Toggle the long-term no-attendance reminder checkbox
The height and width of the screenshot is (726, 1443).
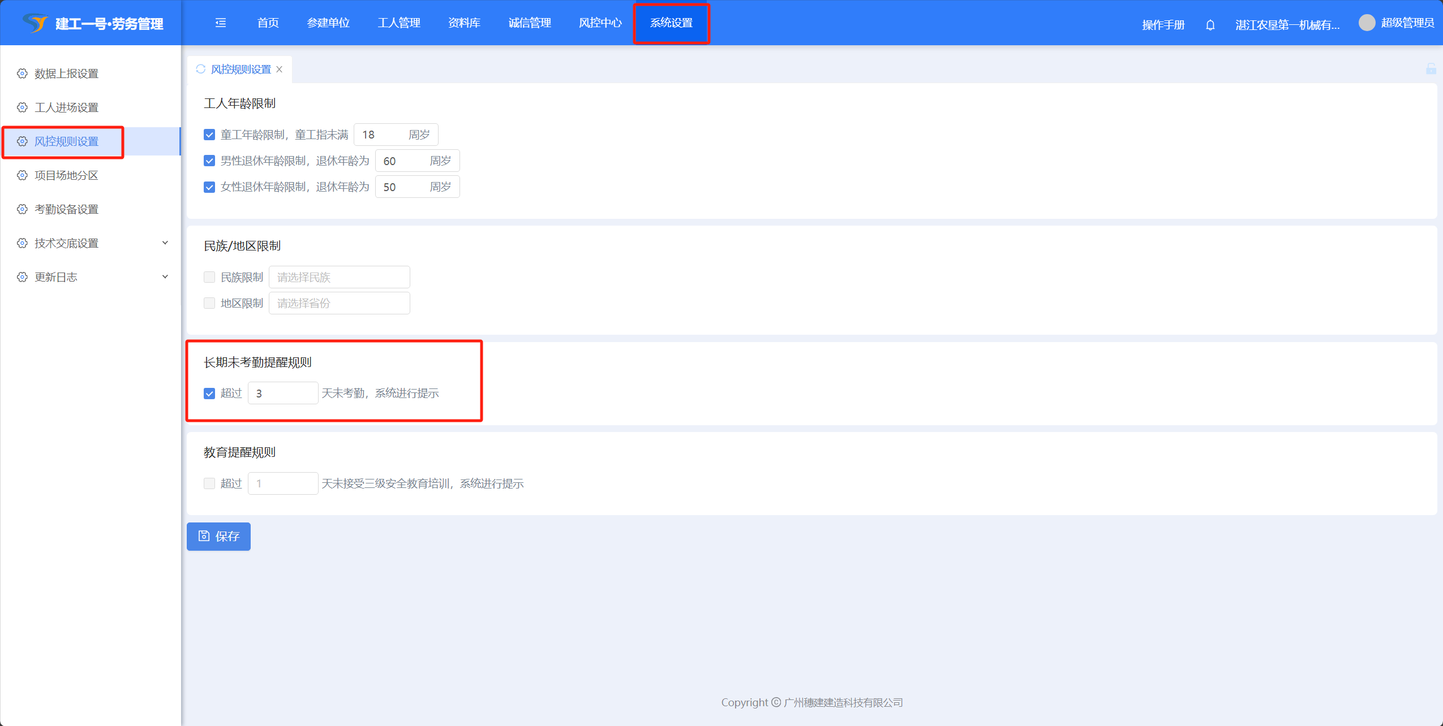(209, 394)
